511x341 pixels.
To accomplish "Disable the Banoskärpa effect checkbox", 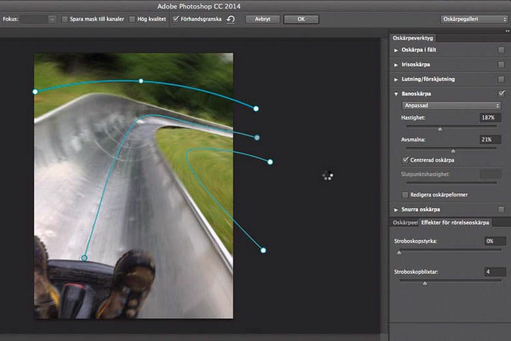I will 501,94.
